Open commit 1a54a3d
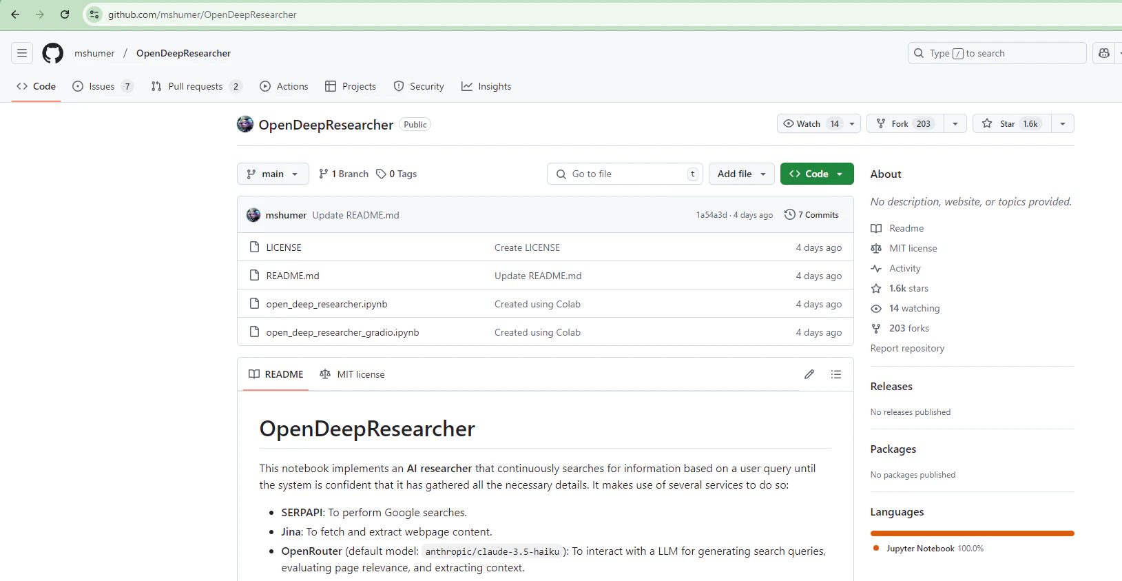The width and height of the screenshot is (1122, 581). pyautogui.click(x=711, y=215)
